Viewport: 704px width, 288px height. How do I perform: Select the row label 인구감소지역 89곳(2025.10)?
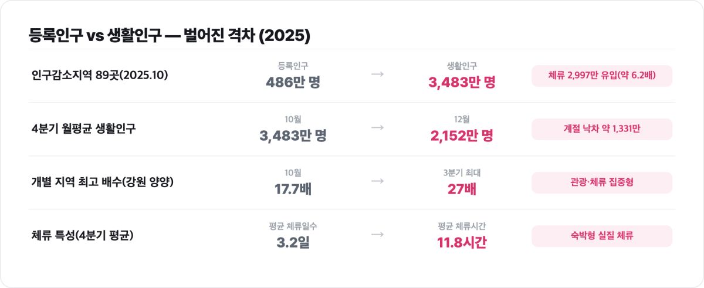(100, 76)
